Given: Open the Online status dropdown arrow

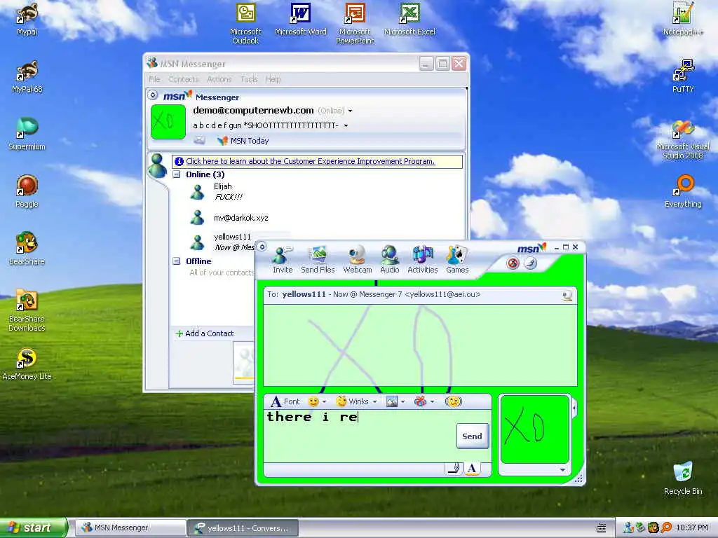Looking at the screenshot, I should 351,111.
